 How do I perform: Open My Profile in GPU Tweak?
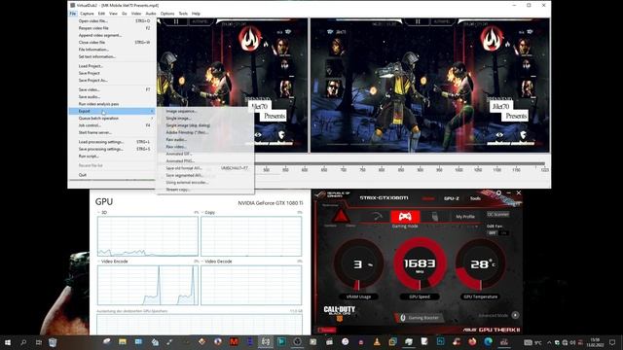point(465,217)
